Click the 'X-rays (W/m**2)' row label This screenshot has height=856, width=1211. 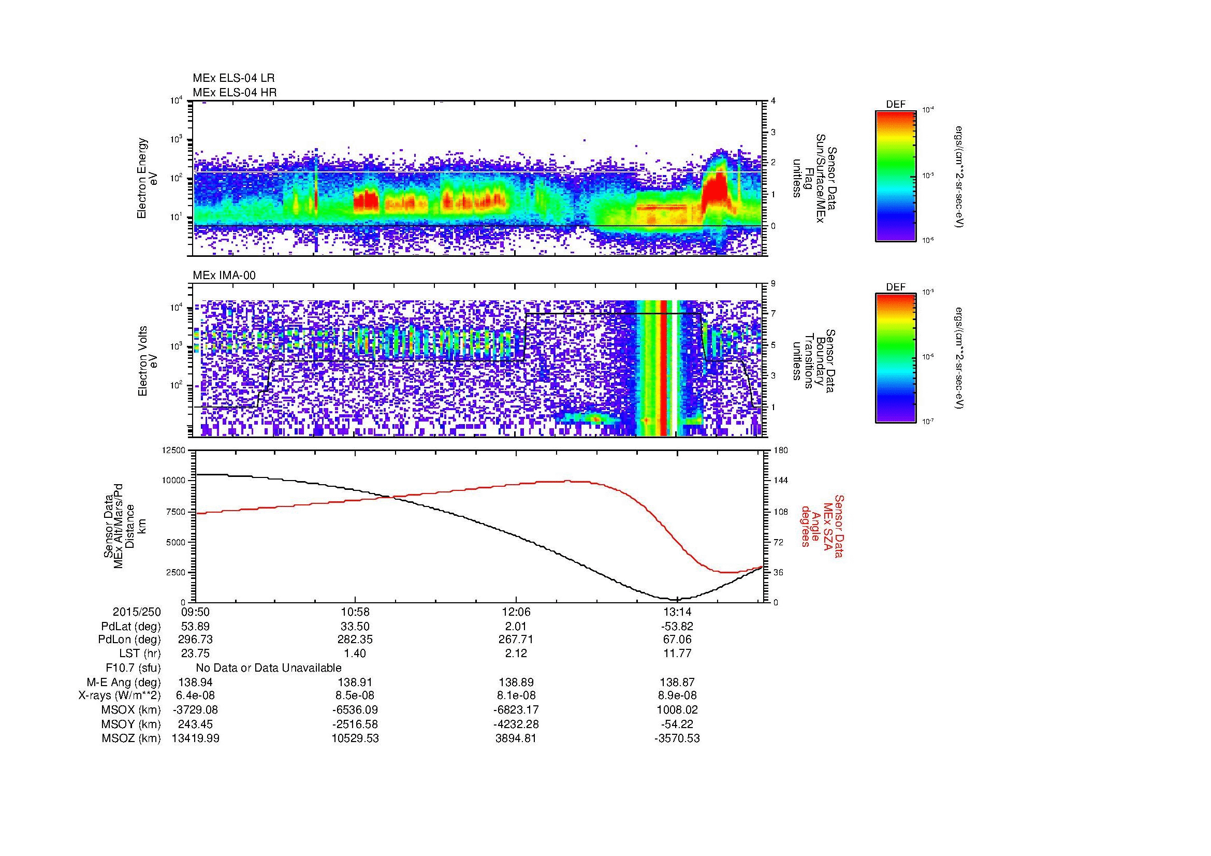(x=119, y=695)
